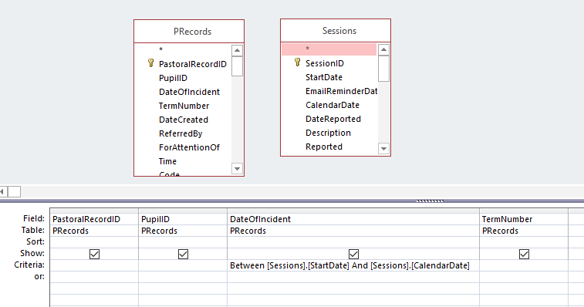Uncheck Show box for PastoralRecordID column
The image size is (584, 307).
(95, 254)
